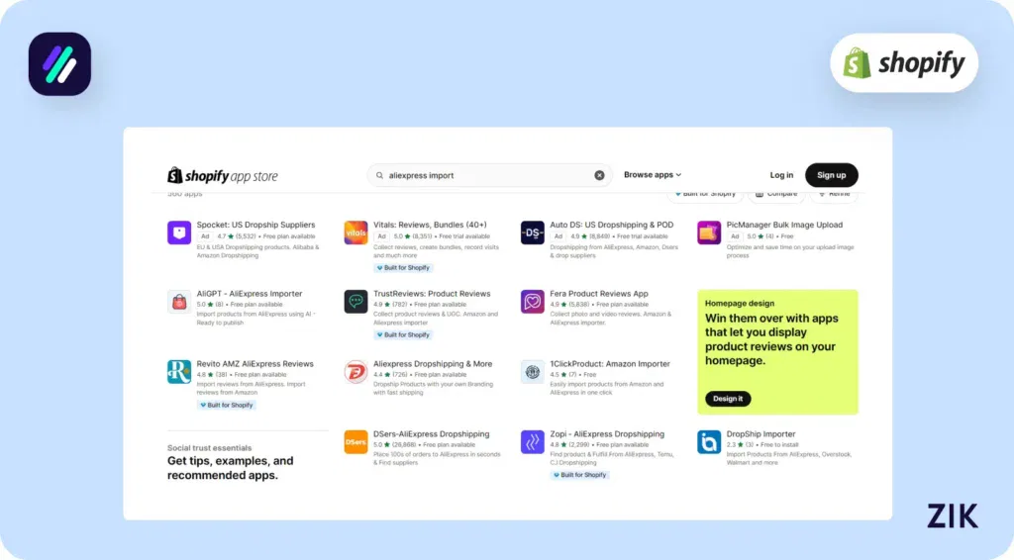Open Aliexpress Dropshipping & More title

point(433,364)
